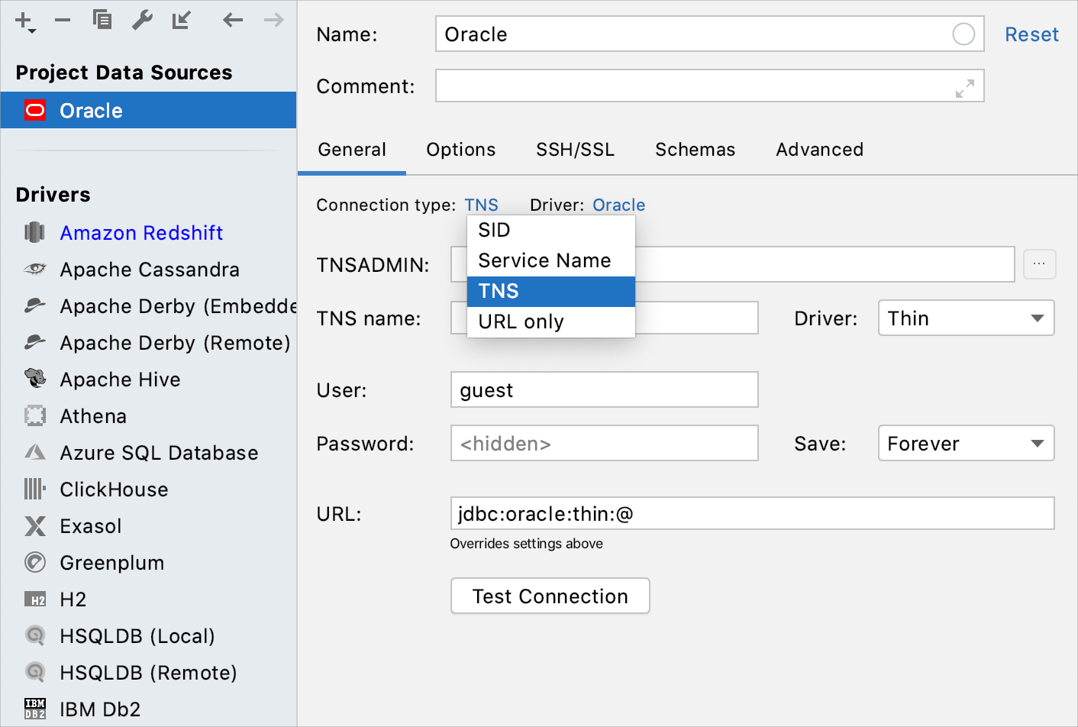
Task: Focus the hidden Password field
Action: click(604, 443)
